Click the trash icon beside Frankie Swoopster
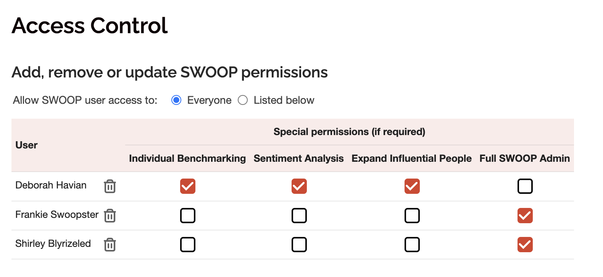Screen dimensions: 603x277 [110, 216]
